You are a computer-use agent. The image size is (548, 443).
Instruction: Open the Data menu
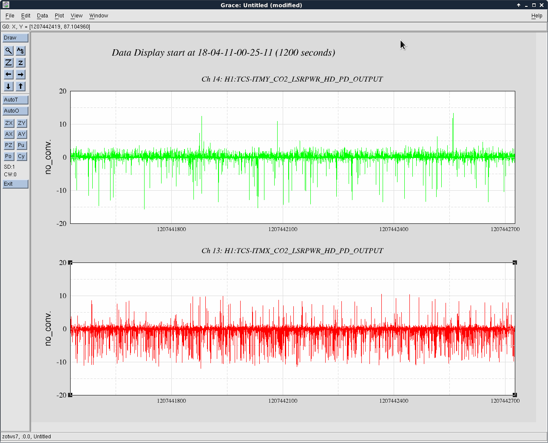click(42, 16)
